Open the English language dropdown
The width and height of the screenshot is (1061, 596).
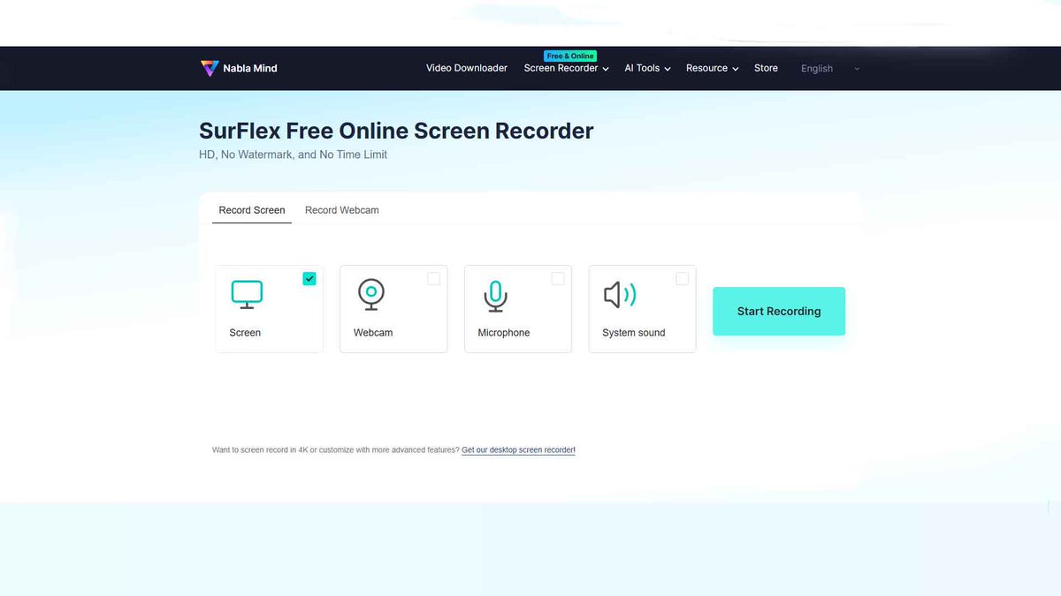[x=830, y=68]
